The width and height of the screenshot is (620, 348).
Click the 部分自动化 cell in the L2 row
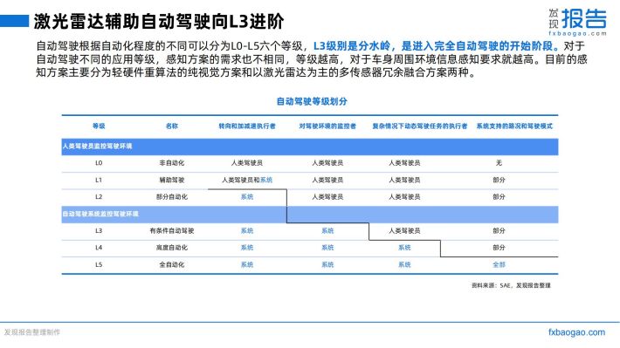172,197
